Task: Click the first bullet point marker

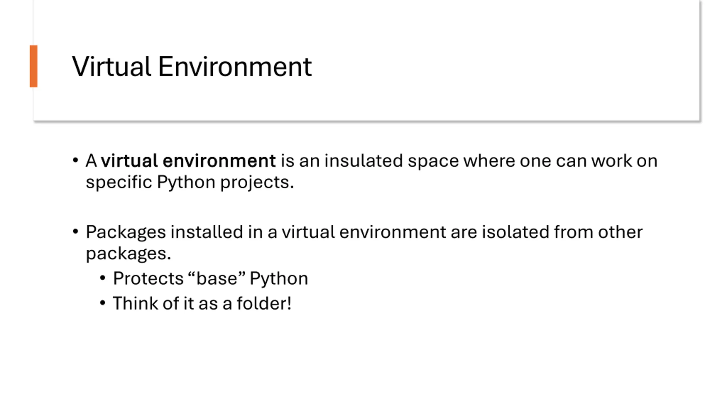Action: [75, 160]
